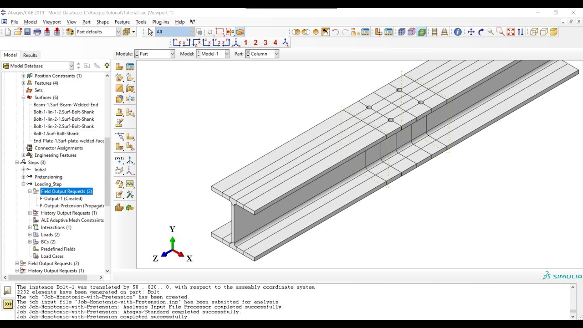Image resolution: width=583 pixels, height=328 pixels.
Task: Click the model tree vertical scrollbar
Action: click(x=107, y=172)
